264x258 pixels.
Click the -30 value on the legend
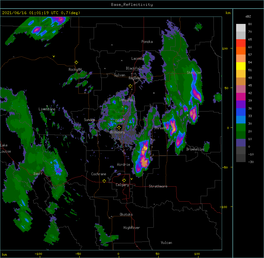(x=251, y=162)
